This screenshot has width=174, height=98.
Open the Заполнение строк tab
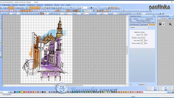(148, 23)
